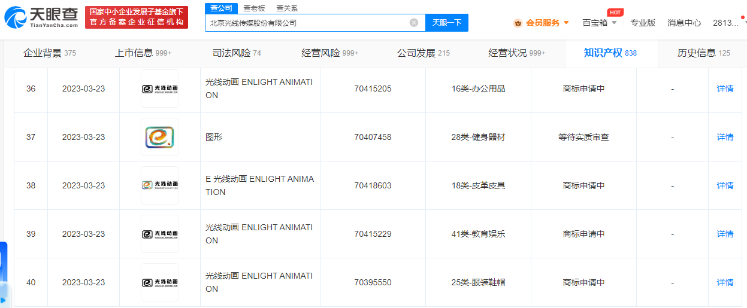Expand the 会员服务 dropdown

pos(547,23)
